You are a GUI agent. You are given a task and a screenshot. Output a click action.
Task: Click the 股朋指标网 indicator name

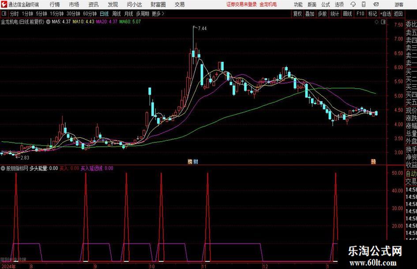pyautogui.click(x=17, y=168)
